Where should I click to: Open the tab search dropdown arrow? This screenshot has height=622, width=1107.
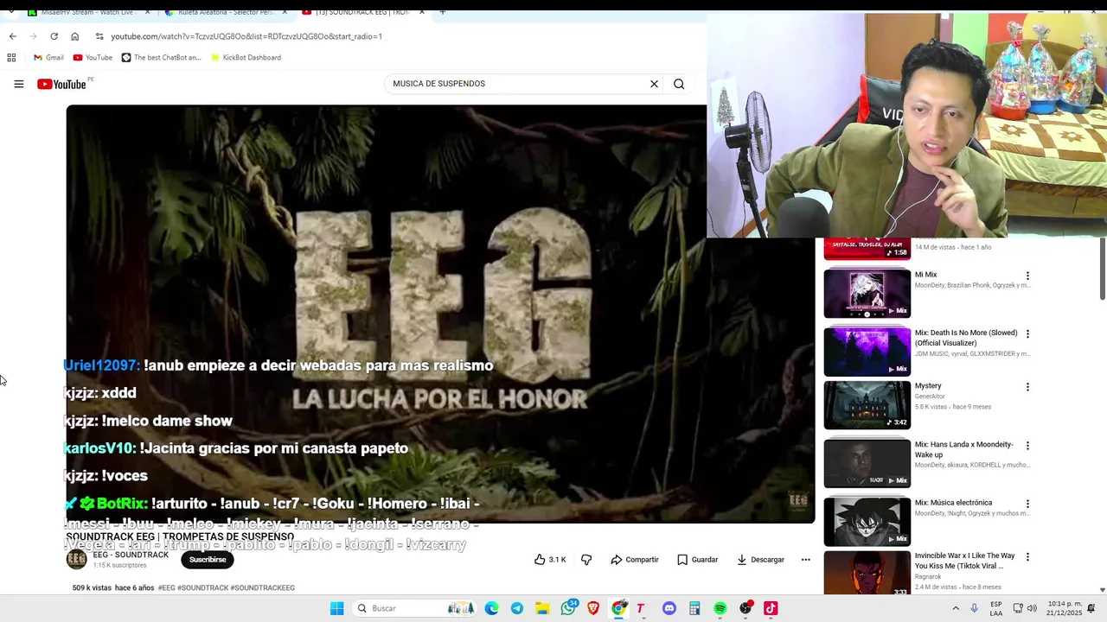pyautogui.click(x=10, y=12)
